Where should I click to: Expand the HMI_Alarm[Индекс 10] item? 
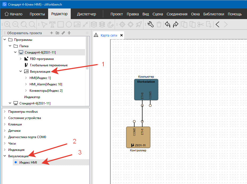(26, 84)
